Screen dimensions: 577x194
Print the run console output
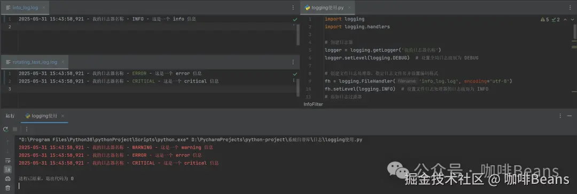point(7,179)
